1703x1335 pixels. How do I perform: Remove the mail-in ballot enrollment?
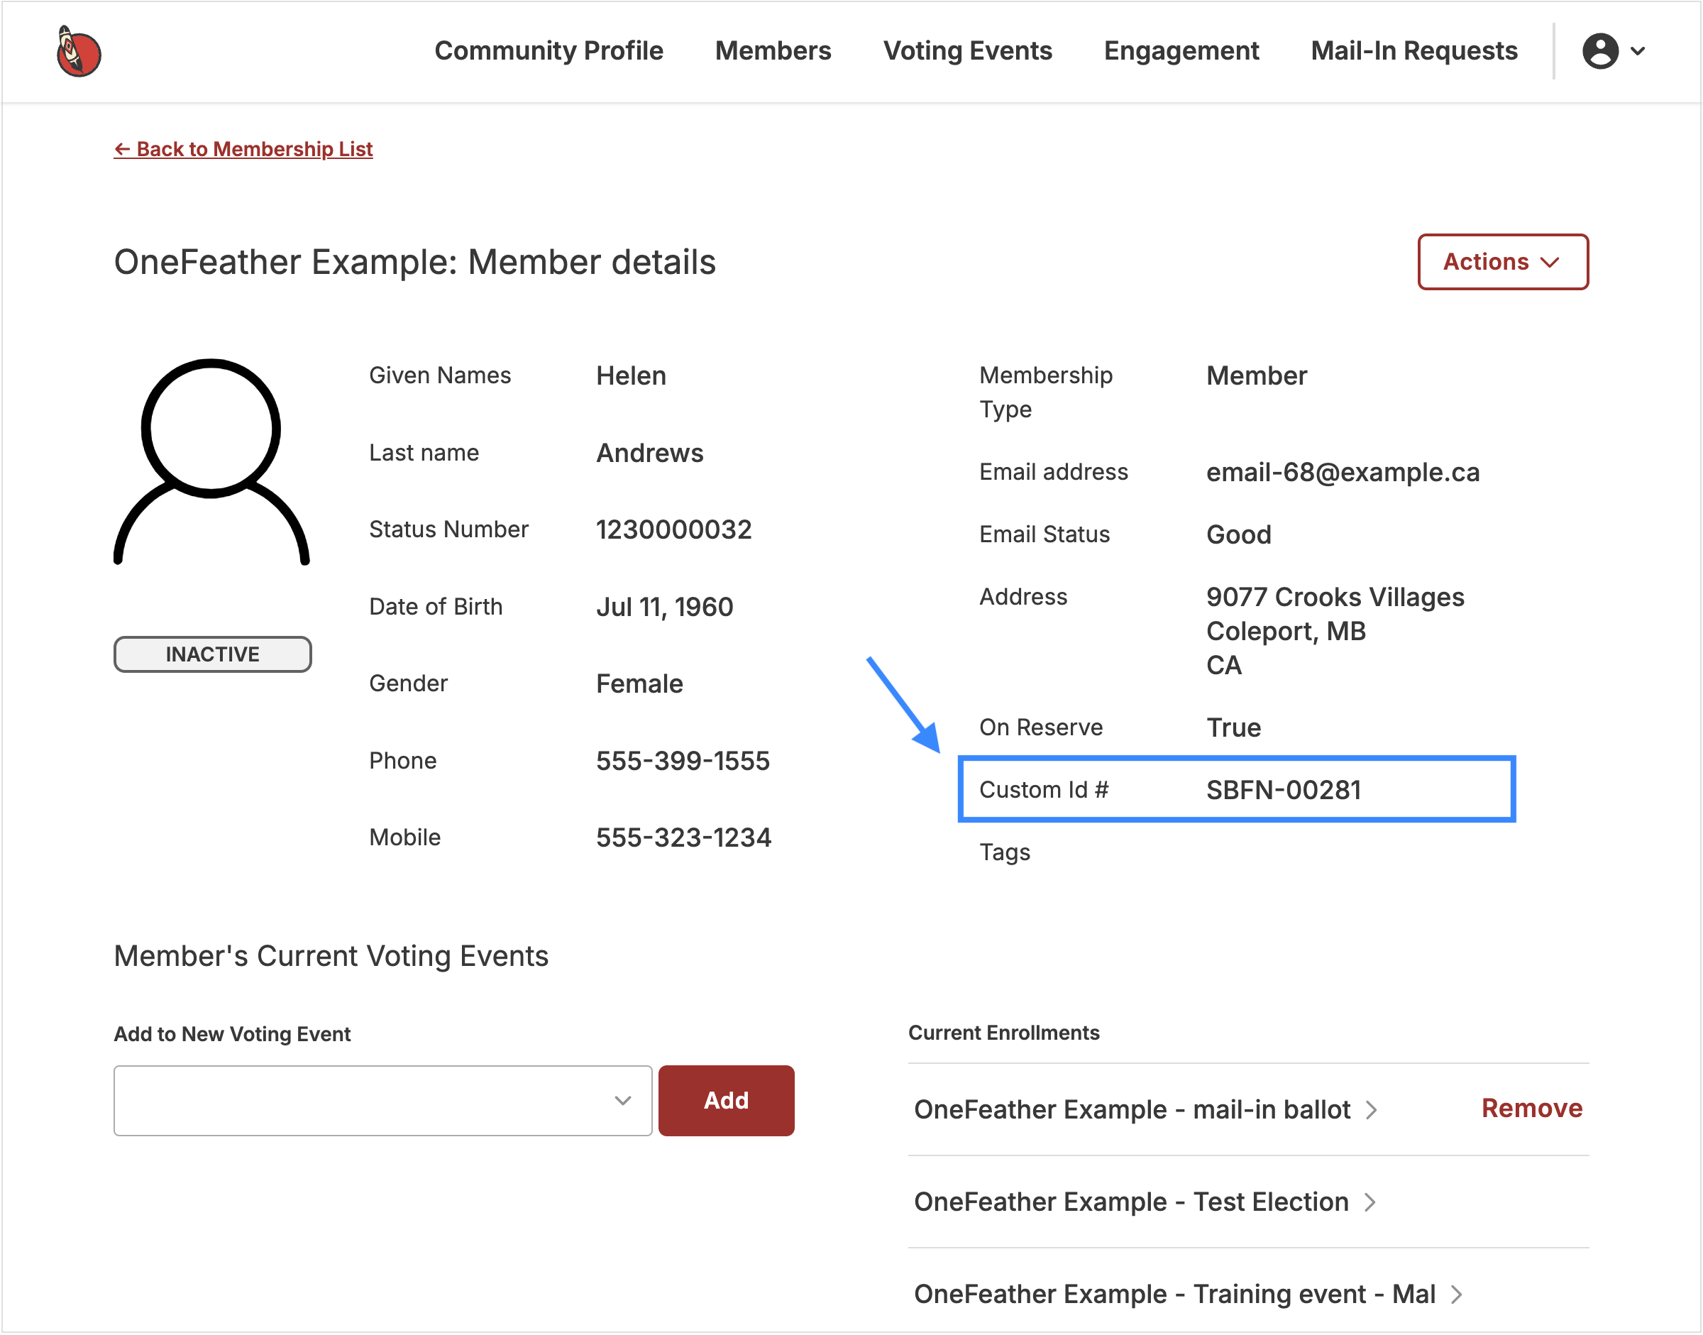click(1532, 1109)
